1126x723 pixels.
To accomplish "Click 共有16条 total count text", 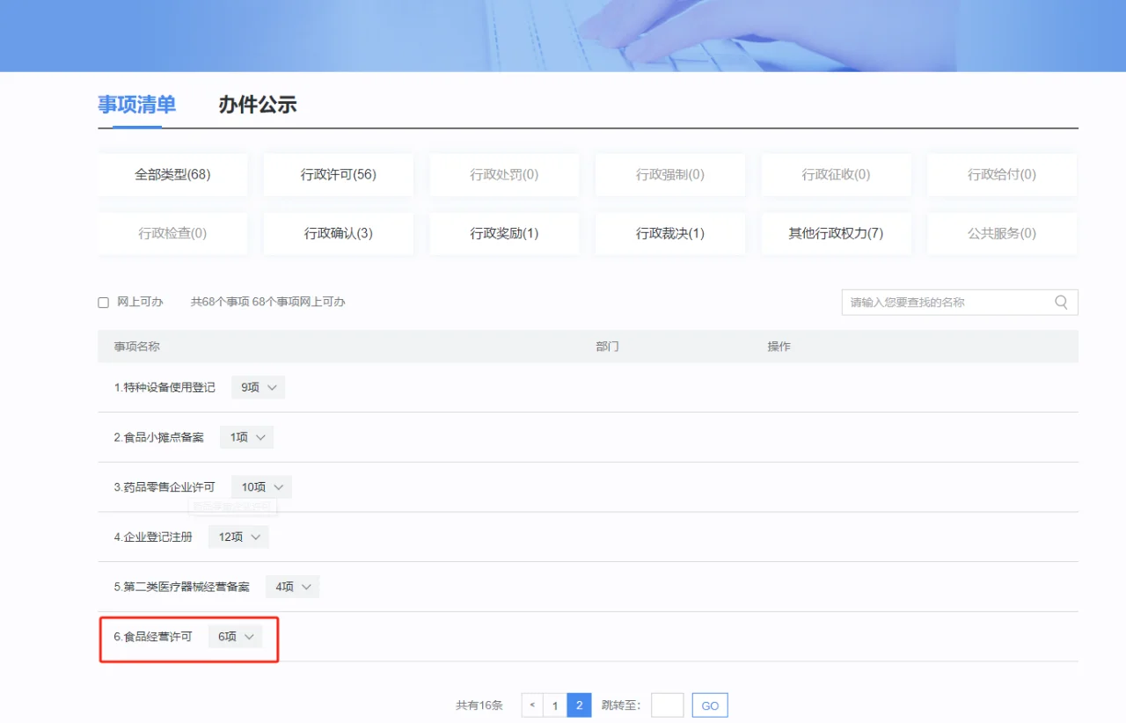I will 479,705.
